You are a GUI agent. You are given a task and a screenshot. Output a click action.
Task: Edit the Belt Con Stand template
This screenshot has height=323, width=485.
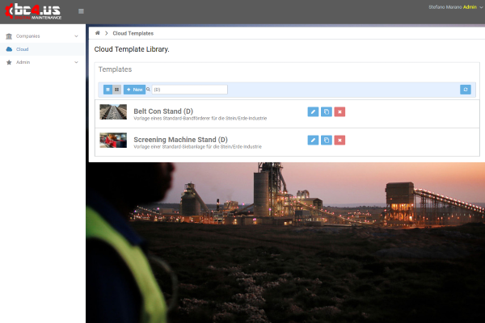313,112
